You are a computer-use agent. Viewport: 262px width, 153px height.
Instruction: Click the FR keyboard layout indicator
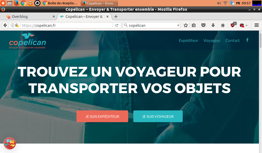click(x=238, y=3)
